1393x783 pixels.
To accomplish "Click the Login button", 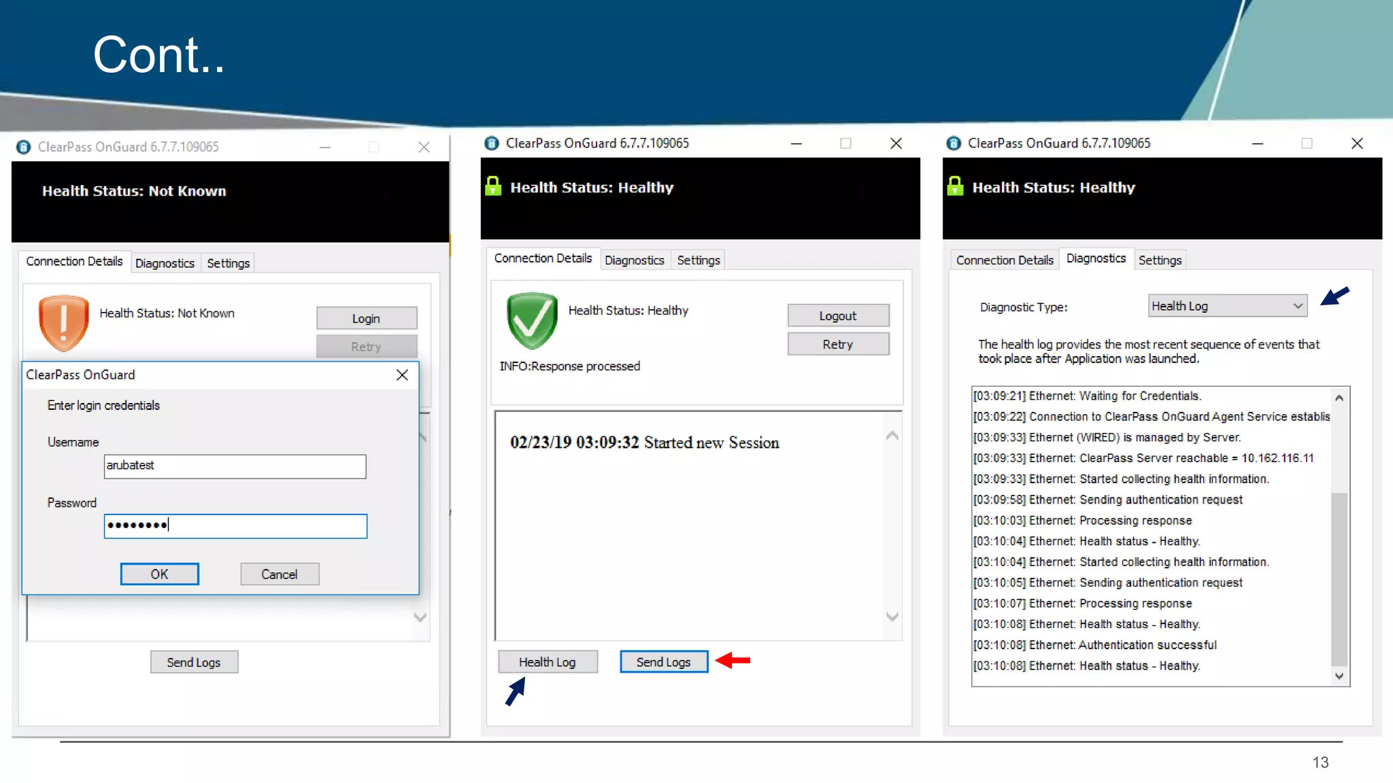I will point(367,318).
